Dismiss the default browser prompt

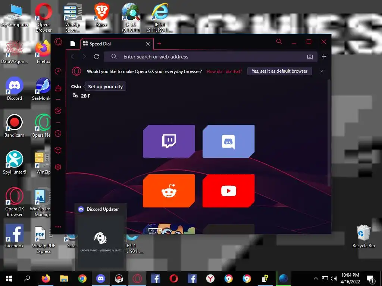point(322,71)
